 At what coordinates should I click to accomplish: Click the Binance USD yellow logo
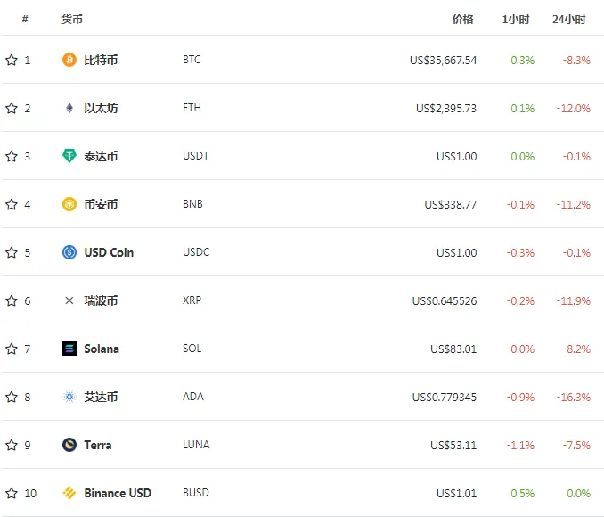pos(69,493)
